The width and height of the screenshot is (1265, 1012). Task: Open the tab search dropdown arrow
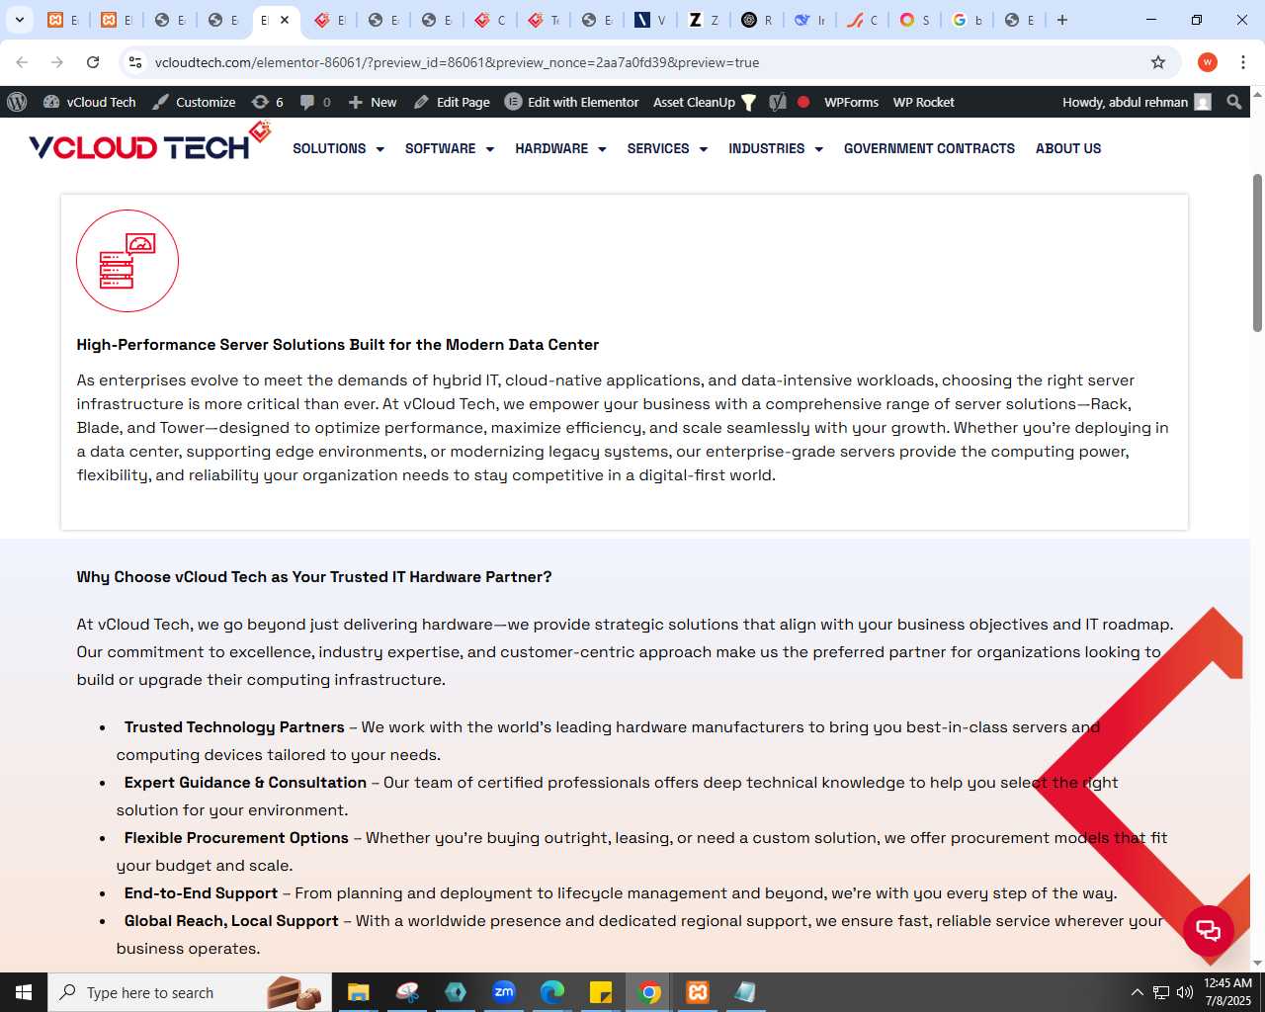pyautogui.click(x=19, y=20)
